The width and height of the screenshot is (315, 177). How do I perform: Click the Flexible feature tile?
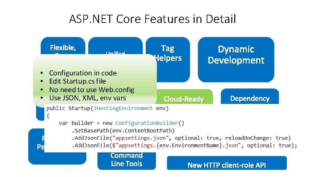63,46
